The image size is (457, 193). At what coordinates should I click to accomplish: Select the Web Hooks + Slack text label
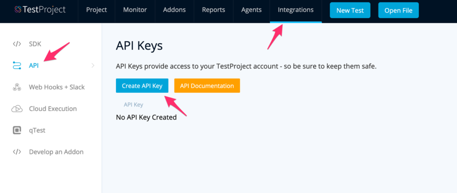click(x=57, y=87)
